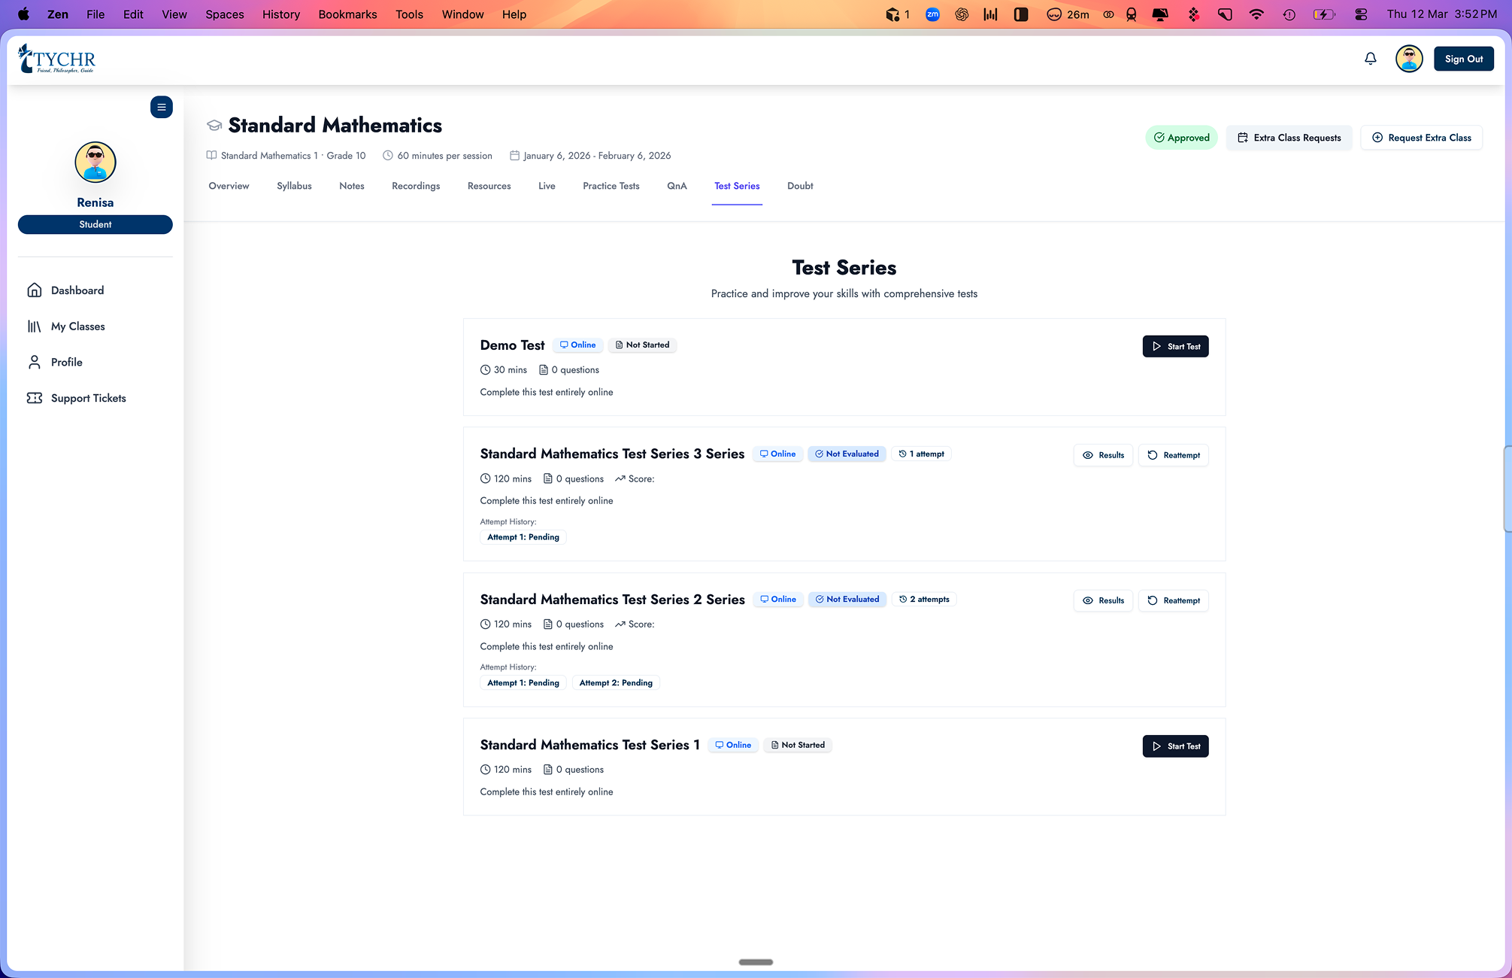Open Profile page from sidebar
The height and width of the screenshot is (978, 1512).
[66, 362]
